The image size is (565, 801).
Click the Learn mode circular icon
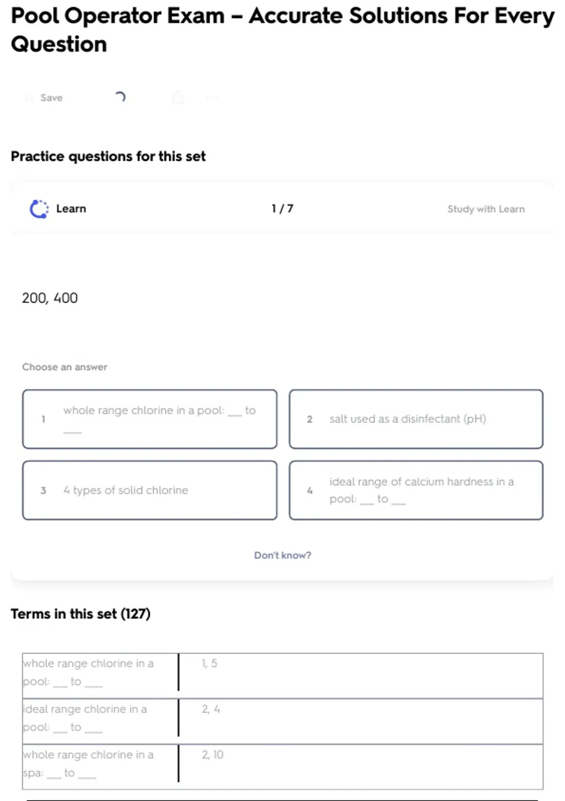click(39, 209)
